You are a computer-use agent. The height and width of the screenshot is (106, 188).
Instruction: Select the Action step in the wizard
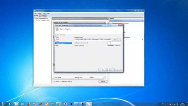(57, 41)
